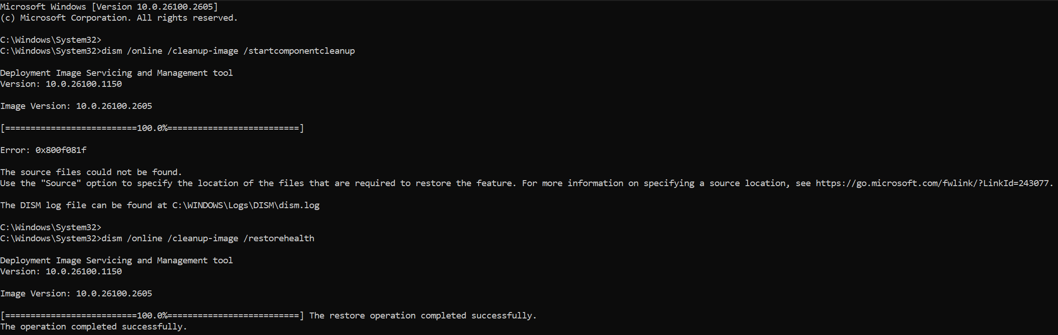Select "The source files could not be found." line
Image resolution: width=1058 pixels, height=335 pixels.
91,172
